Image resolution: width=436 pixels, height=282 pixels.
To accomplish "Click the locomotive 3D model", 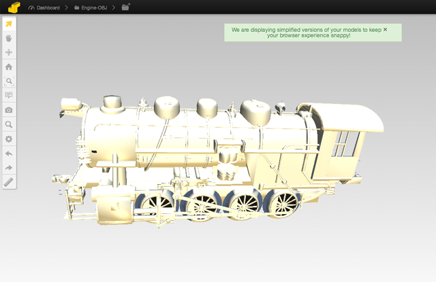I will [217, 161].
